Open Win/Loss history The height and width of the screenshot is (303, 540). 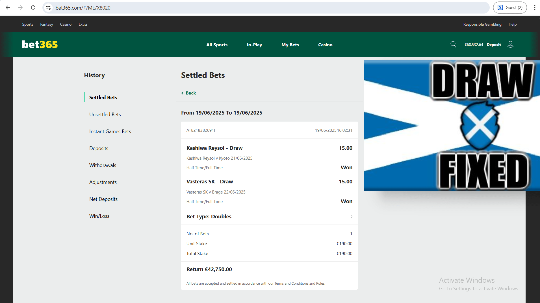coord(99,216)
